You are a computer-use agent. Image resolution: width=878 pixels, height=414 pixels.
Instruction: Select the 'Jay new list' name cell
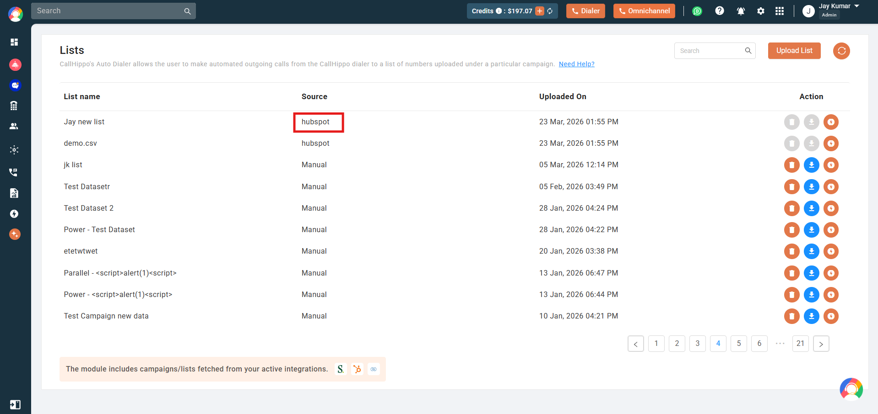pyautogui.click(x=84, y=122)
